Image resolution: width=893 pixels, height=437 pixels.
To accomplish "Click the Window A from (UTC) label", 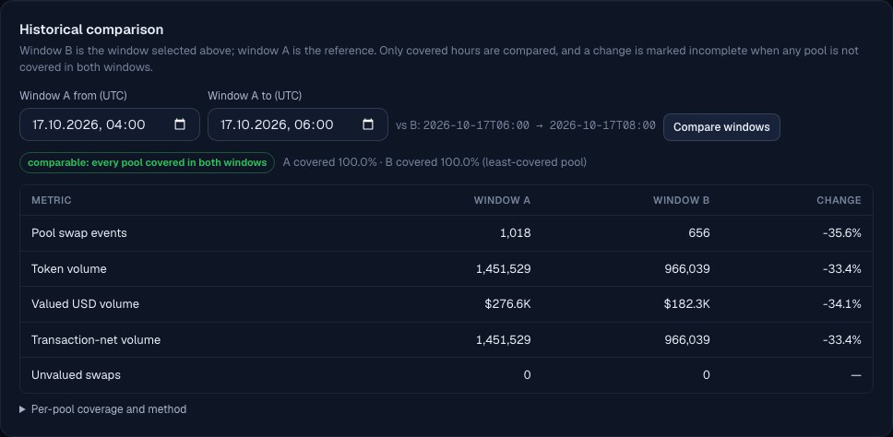I will [x=74, y=96].
